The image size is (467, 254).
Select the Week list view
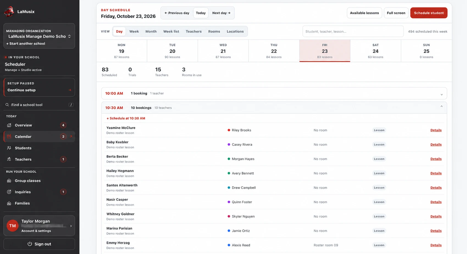[x=171, y=31]
